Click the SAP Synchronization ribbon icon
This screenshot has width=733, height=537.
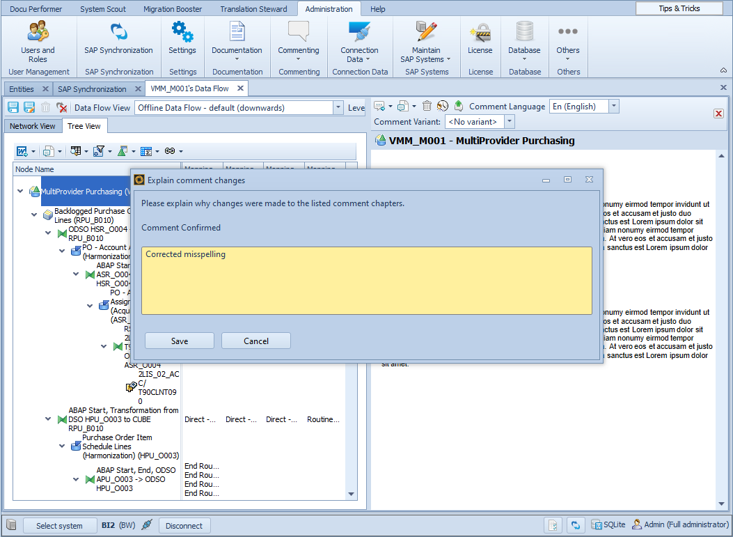119,40
